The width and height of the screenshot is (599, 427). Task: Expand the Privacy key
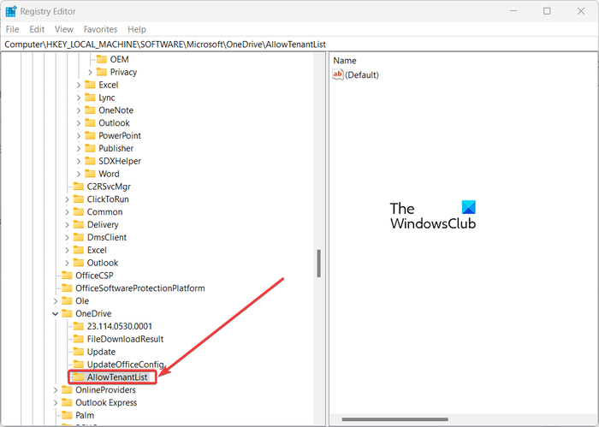click(x=90, y=72)
